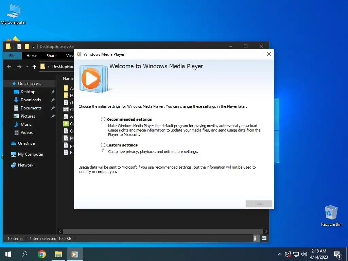Switch Explorer to large icons view

click(x=264, y=238)
